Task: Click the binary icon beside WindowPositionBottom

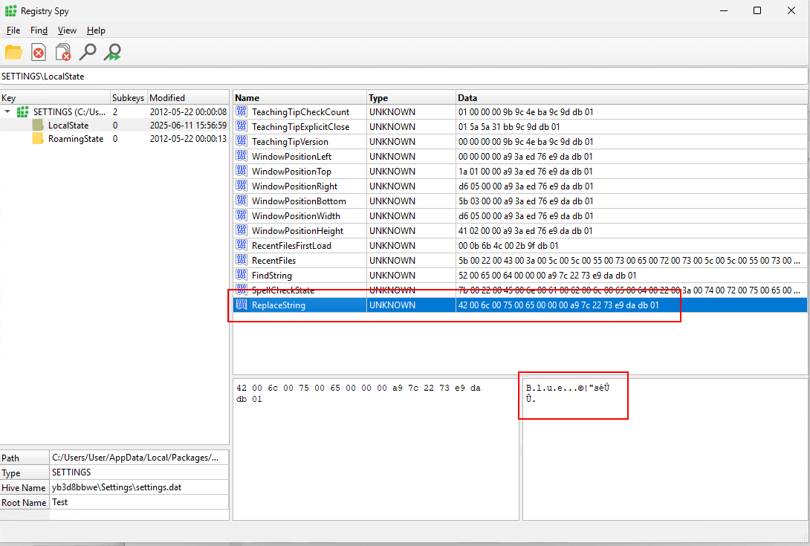Action: (x=242, y=201)
